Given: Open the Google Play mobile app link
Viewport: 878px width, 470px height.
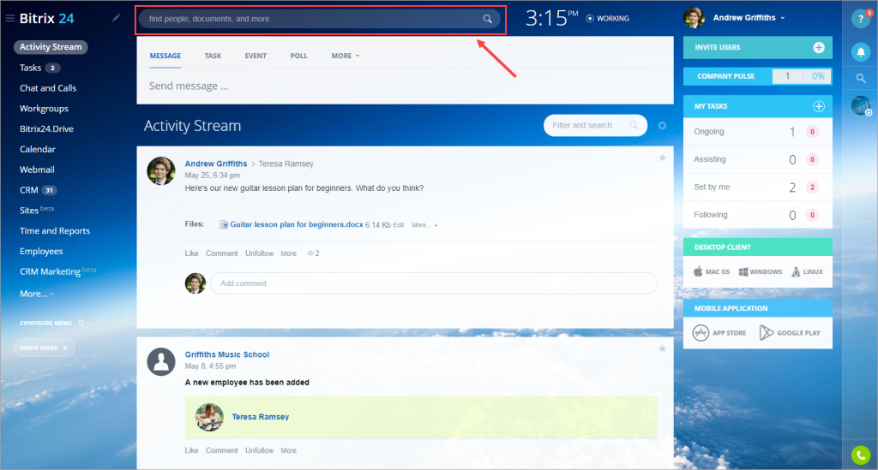Looking at the screenshot, I should 790,332.
